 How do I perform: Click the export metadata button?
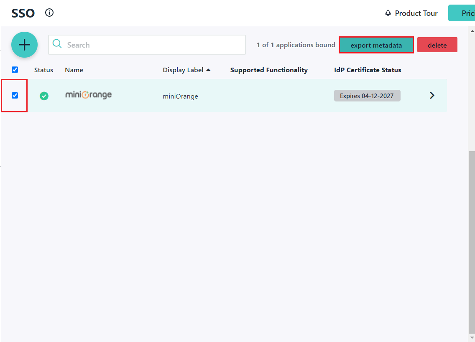[x=376, y=45]
